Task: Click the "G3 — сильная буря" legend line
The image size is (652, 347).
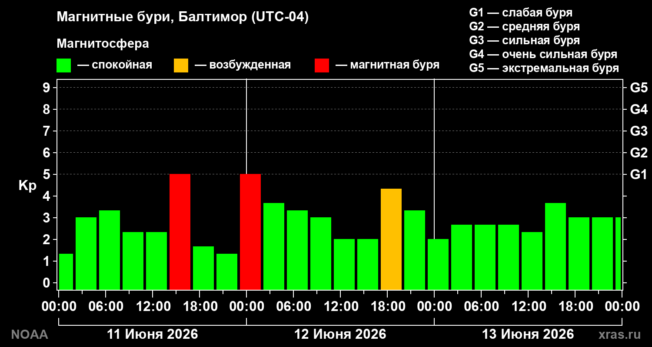Action: [524, 40]
